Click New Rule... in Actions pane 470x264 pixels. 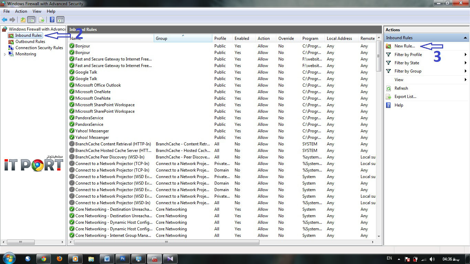(405, 46)
